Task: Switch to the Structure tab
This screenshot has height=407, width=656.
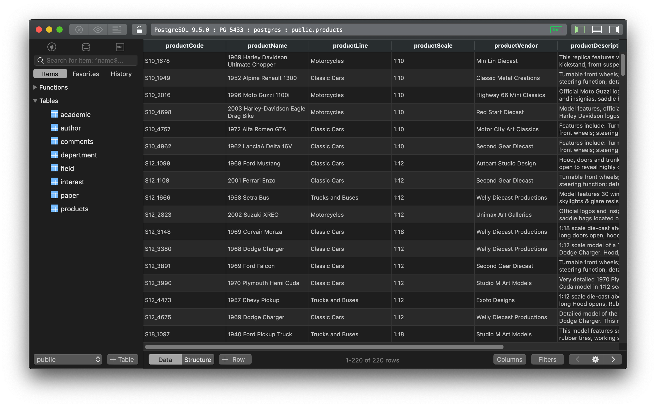Action: (198, 359)
